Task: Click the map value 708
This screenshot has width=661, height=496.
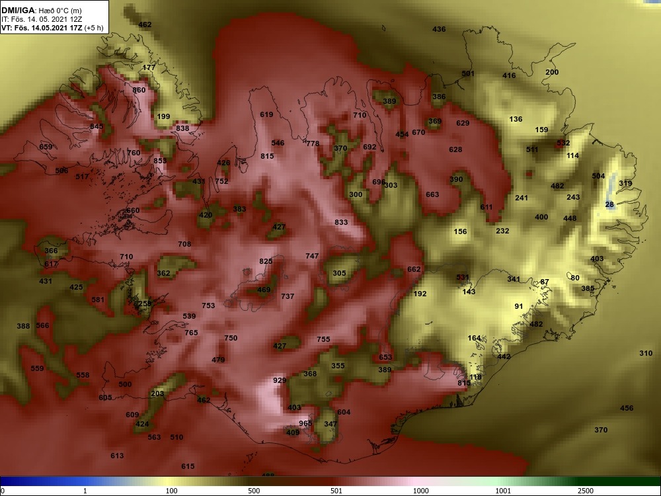Action: (184, 244)
